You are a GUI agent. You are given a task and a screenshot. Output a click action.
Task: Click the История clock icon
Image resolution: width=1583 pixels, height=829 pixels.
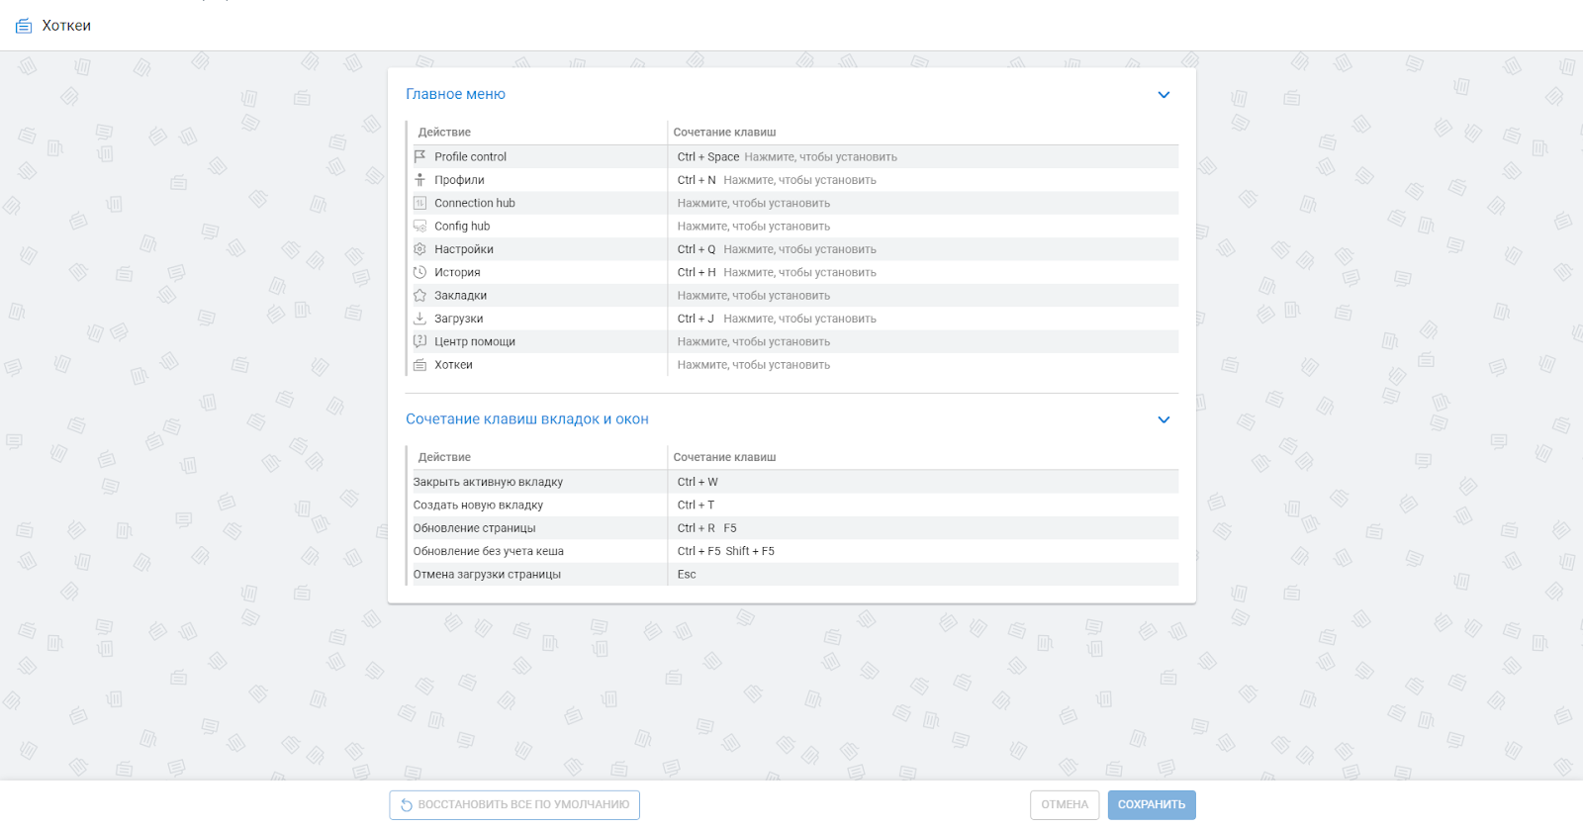tap(419, 272)
